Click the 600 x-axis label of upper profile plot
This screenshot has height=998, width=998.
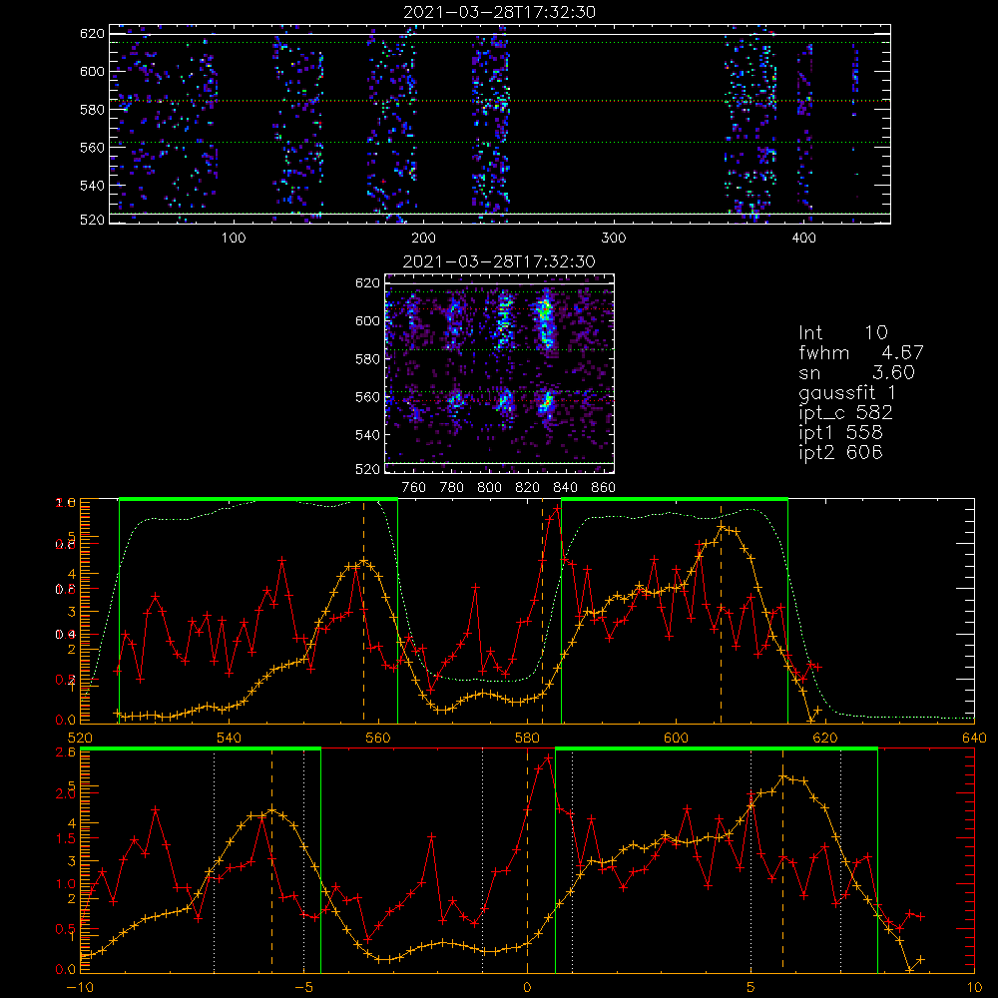click(676, 739)
